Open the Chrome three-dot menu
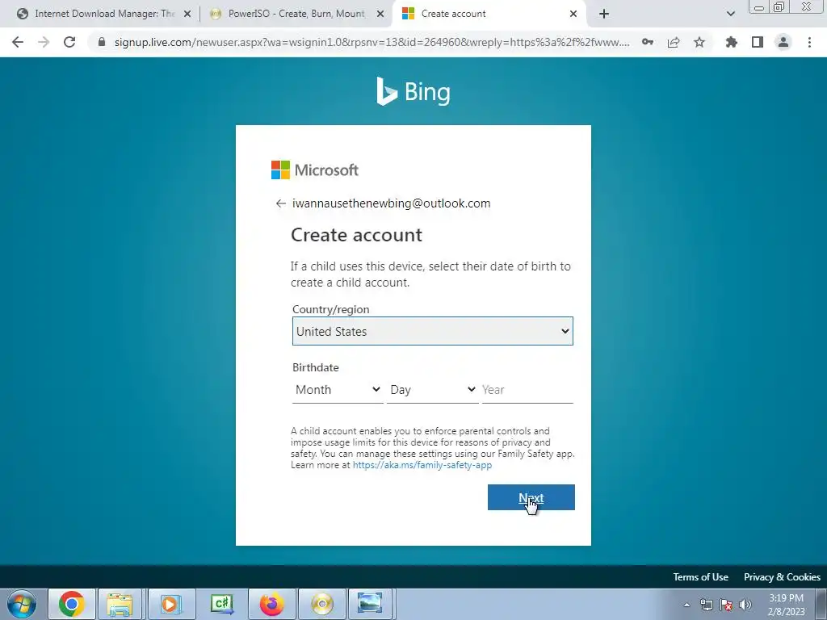The image size is (827, 620). click(809, 42)
